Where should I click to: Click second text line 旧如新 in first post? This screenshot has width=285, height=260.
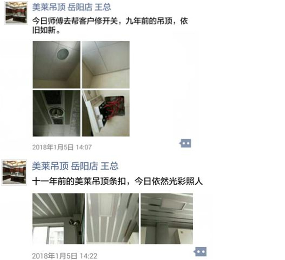point(46,30)
